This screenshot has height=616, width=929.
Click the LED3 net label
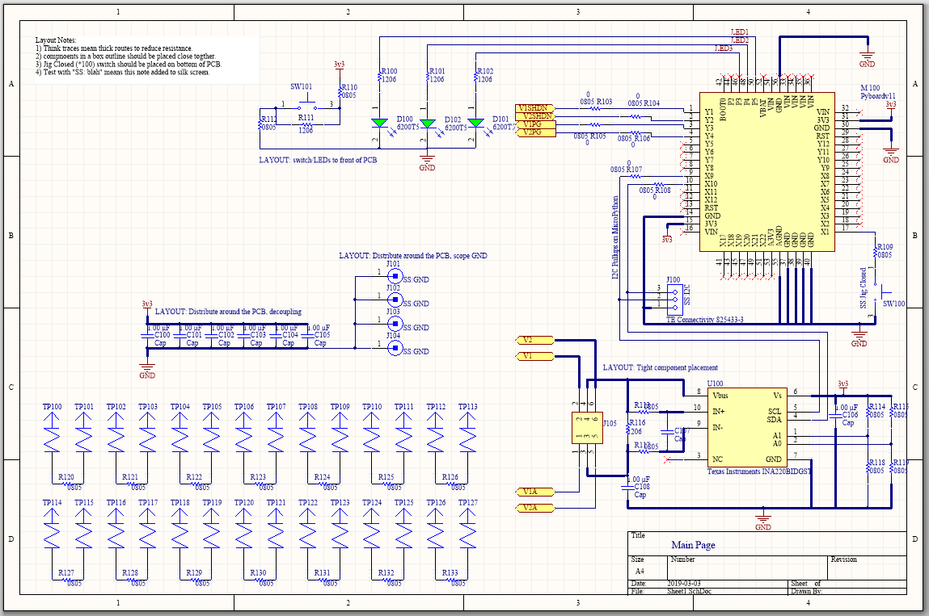[724, 48]
